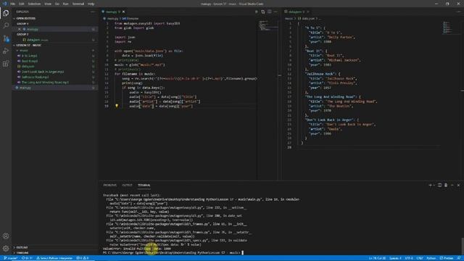The width and height of the screenshot is (464, 261).
Task: Open More Actions for main.py editor group
Action: pyautogui.click(x=275, y=12)
